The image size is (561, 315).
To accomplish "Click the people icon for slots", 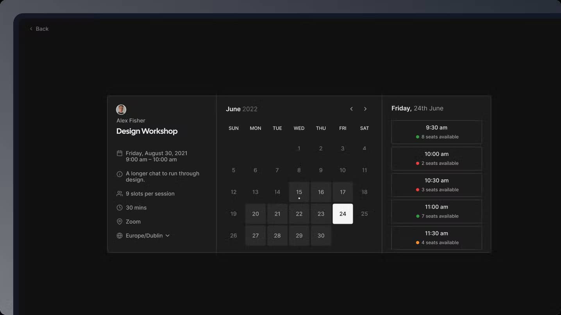I will coord(120,194).
